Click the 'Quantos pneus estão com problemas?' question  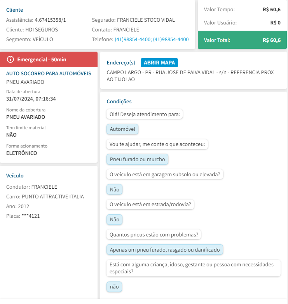pos(154,235)
